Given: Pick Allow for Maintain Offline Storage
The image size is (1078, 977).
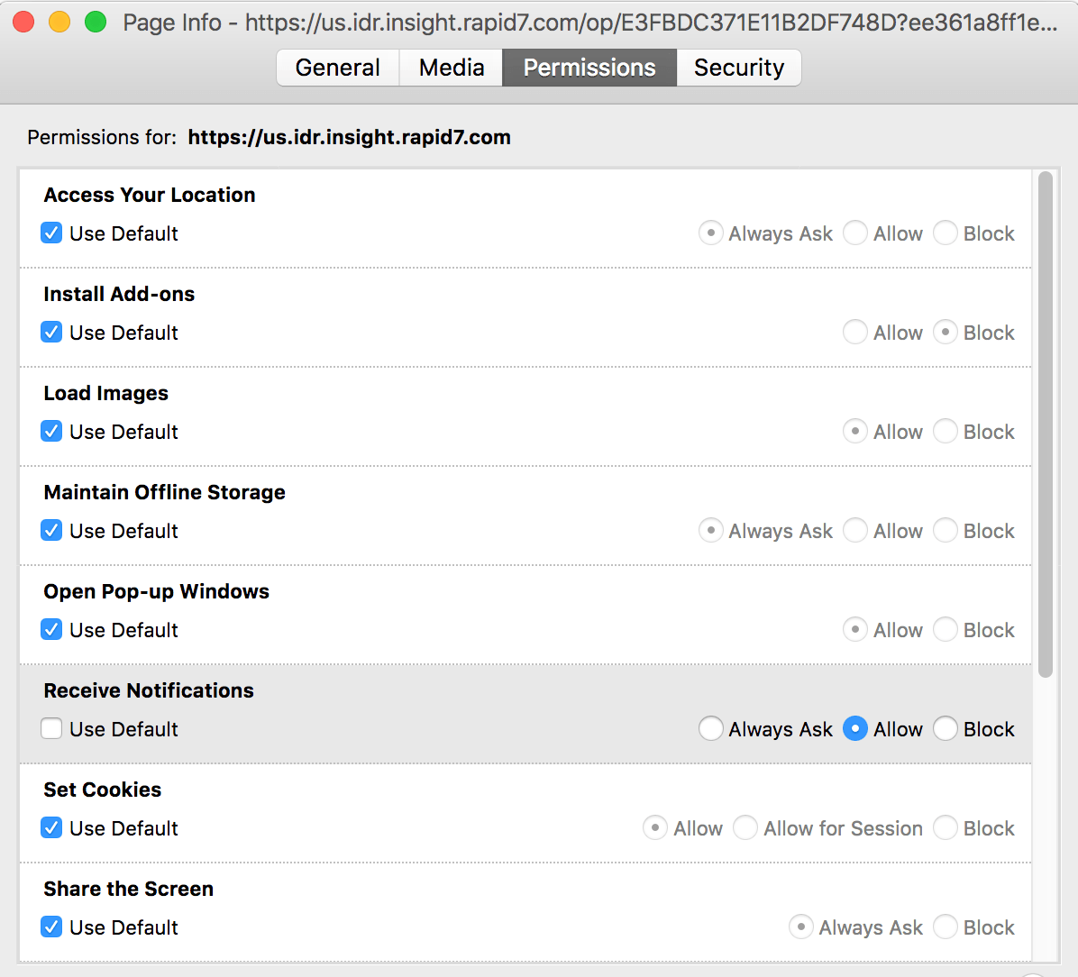Looking at the screenshot, I should coord(855,530).
